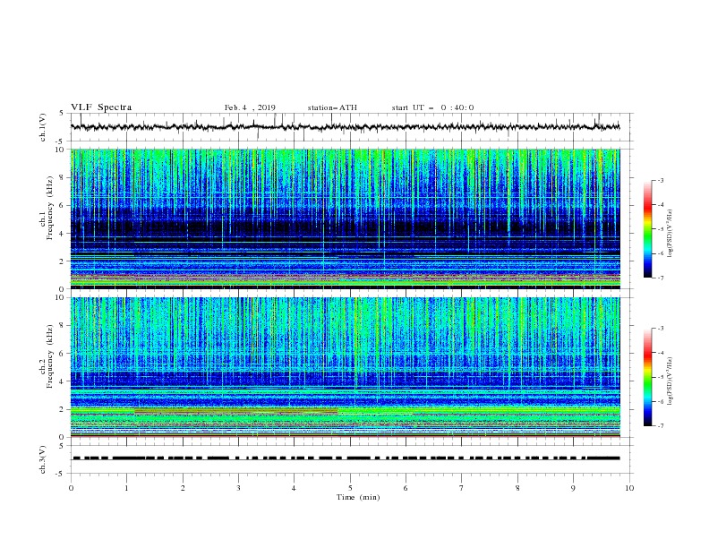This screenshot has width=709, height=548.
Task: Click time-axis tick label "2"
Action: coord(183,488)
